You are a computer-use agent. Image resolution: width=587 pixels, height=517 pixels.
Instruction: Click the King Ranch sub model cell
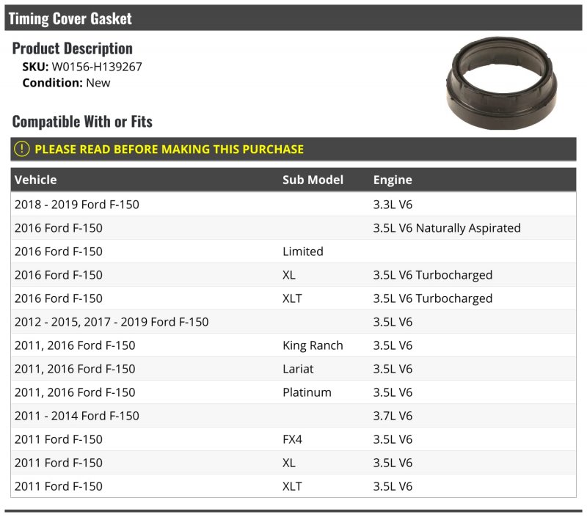pos(313,345)
